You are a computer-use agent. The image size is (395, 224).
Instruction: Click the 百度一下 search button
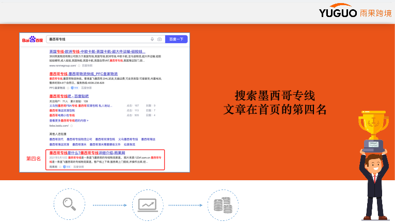click(x=177, y=39)
